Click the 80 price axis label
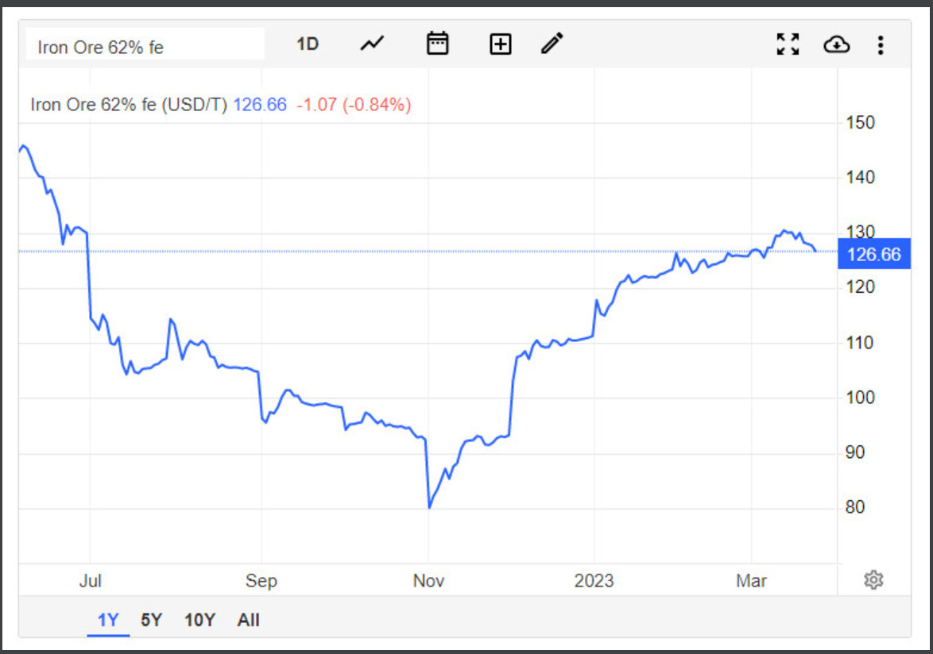Image resolution: width=933 pixels, height=654 pixels. [x=855, y=507]
